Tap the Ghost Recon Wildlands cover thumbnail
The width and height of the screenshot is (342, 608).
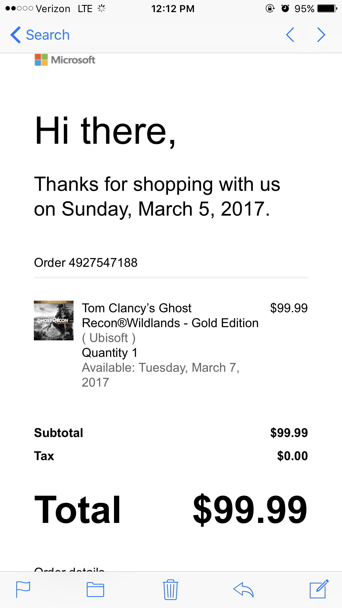click(x=54, y=321)
